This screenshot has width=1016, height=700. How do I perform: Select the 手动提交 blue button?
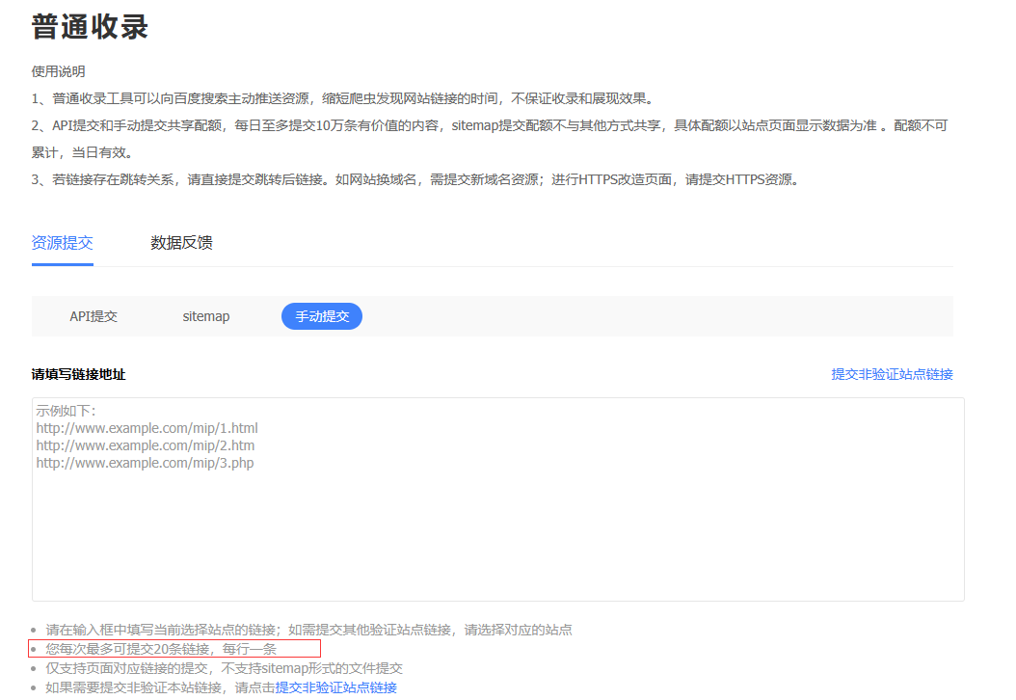321,315
